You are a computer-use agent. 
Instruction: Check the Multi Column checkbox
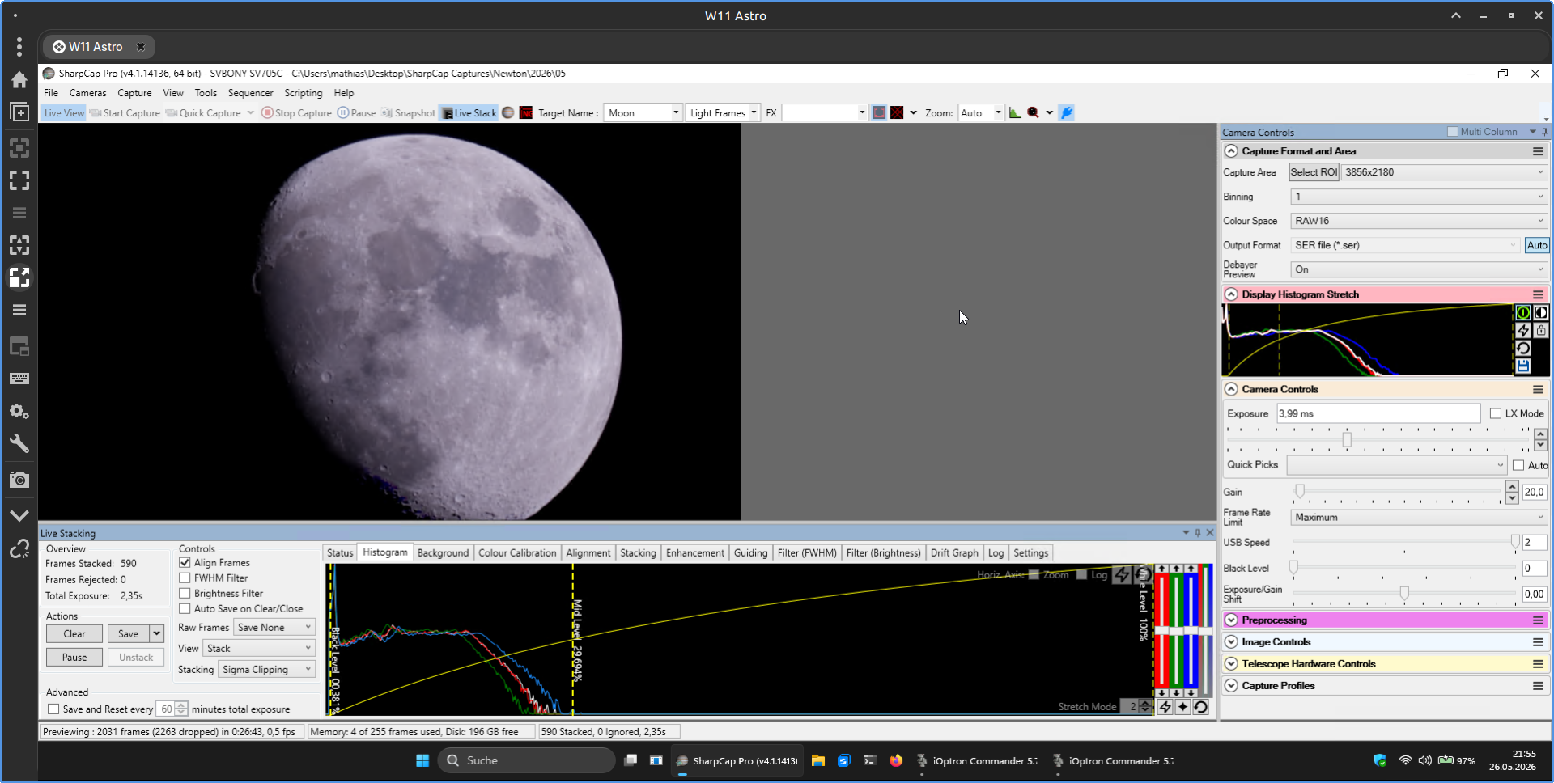tap(1452, 132)
